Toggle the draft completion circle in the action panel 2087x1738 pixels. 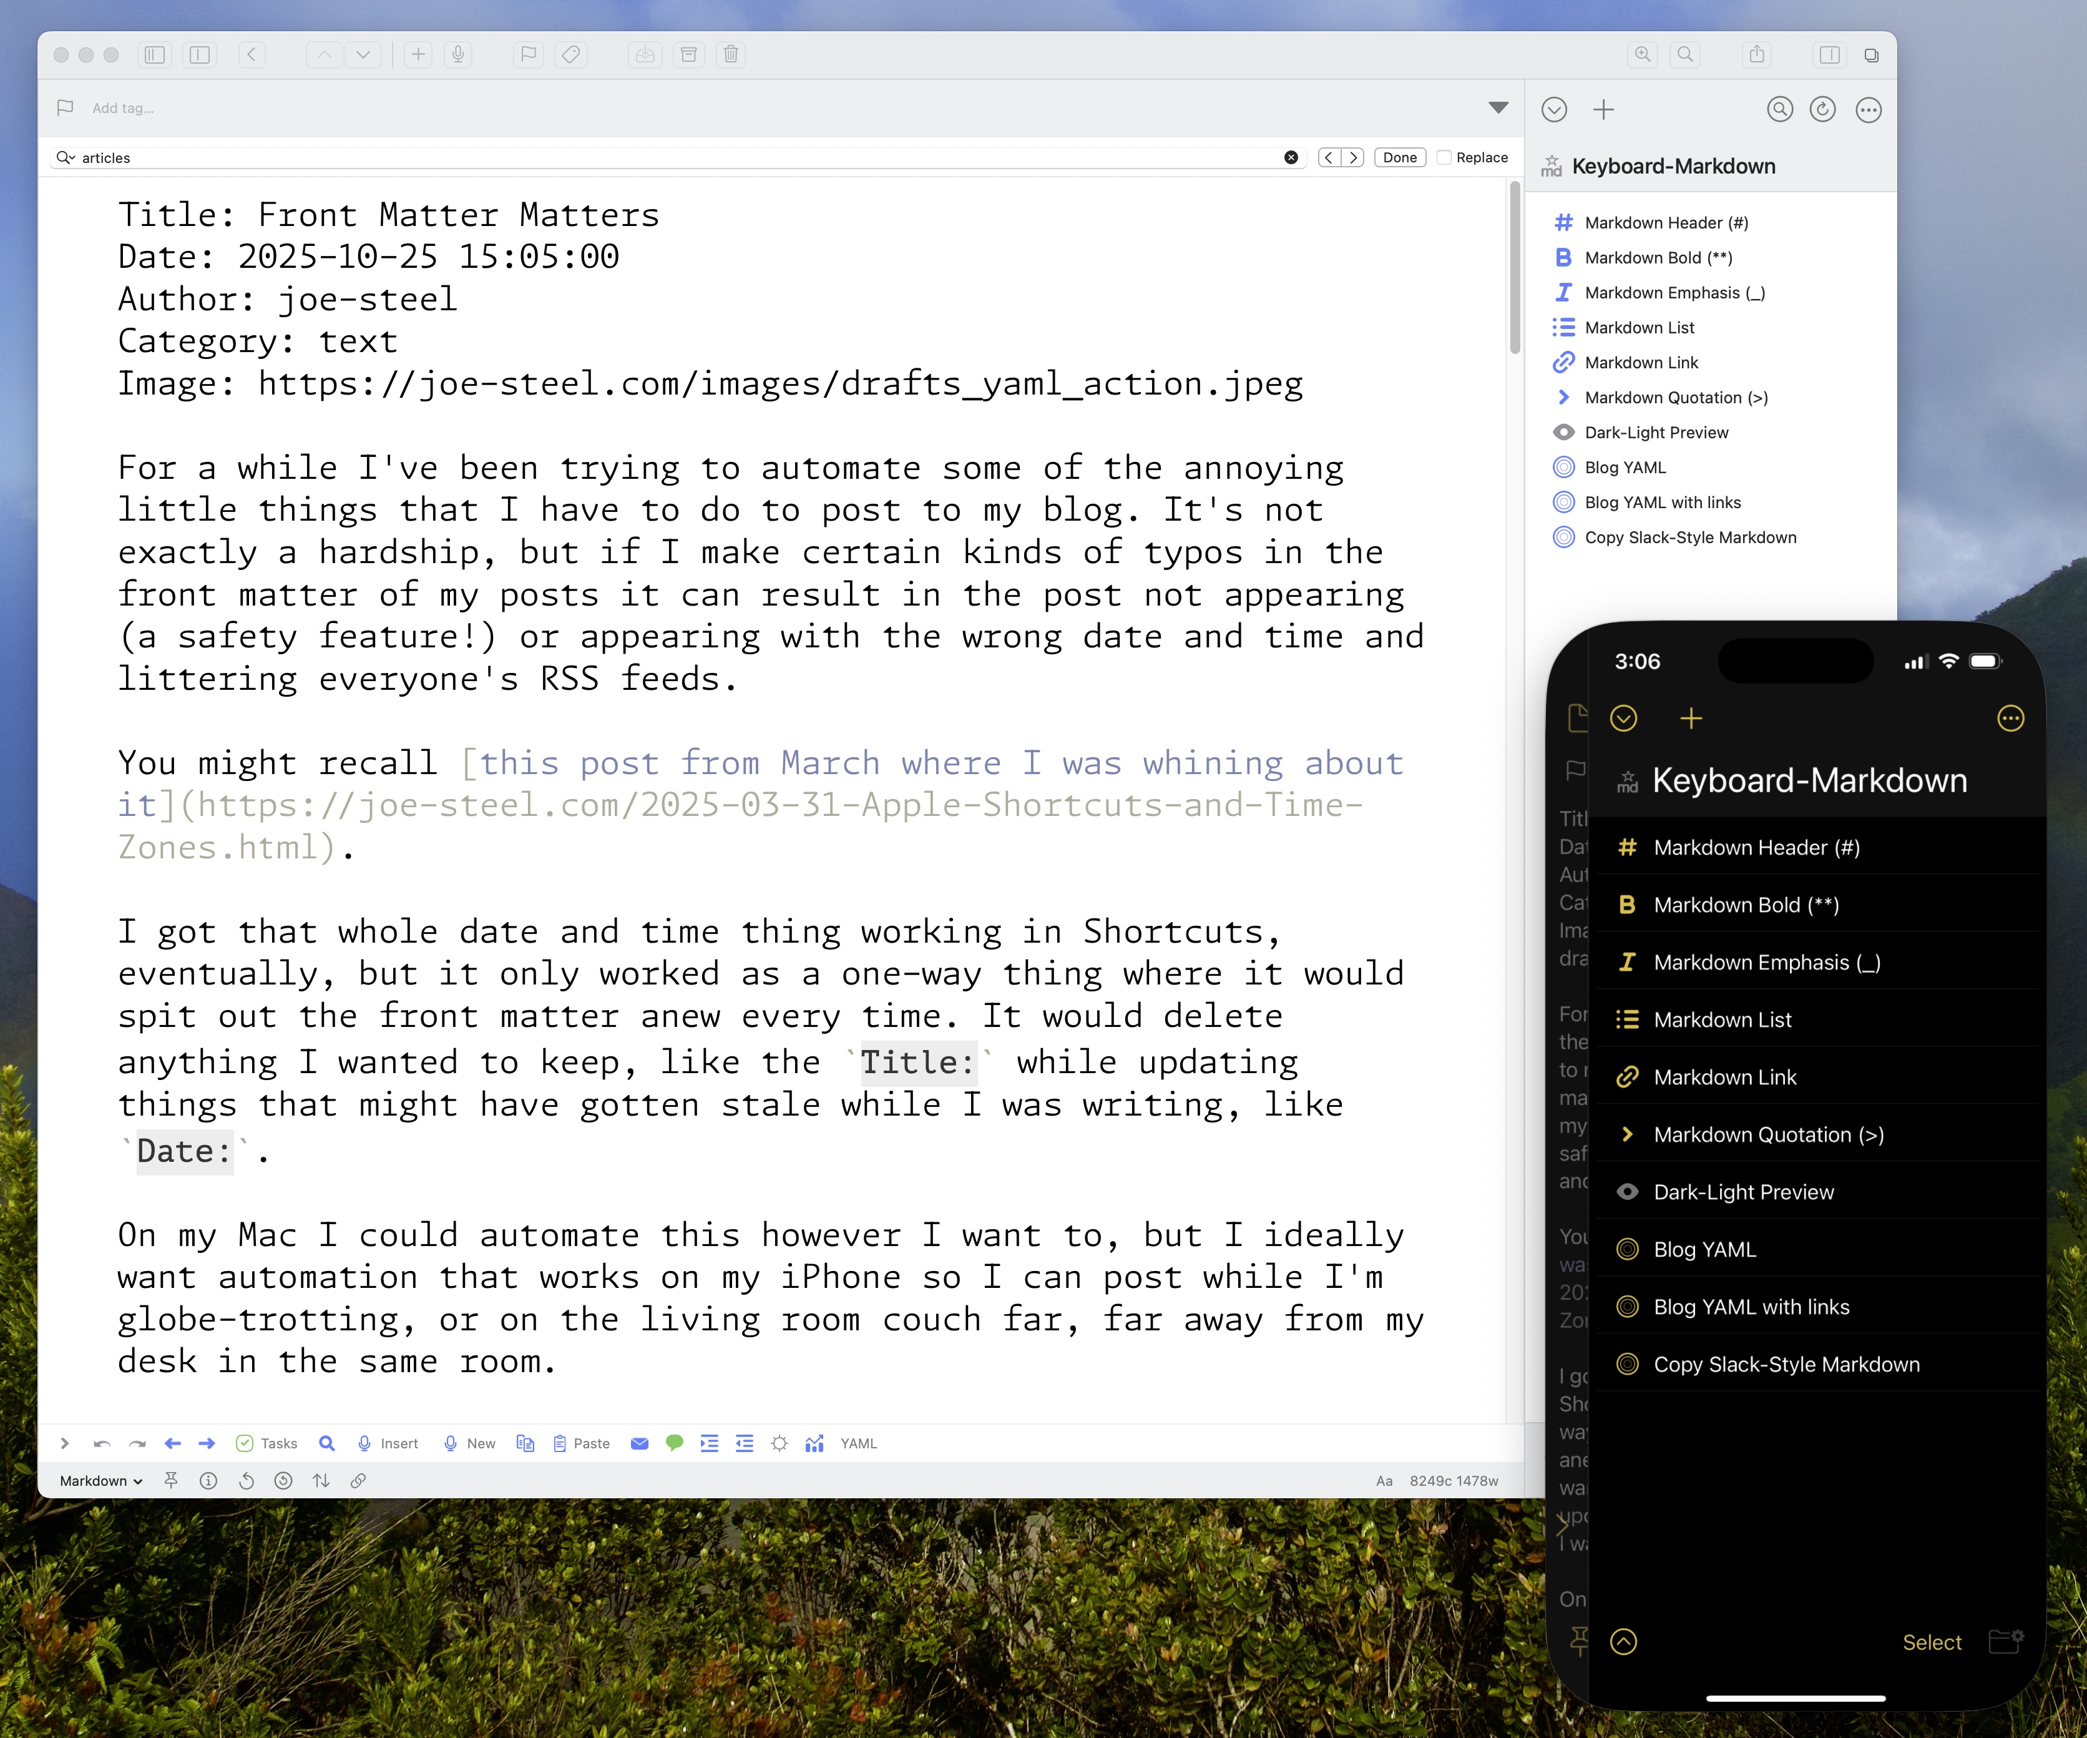click(1554, 110)
